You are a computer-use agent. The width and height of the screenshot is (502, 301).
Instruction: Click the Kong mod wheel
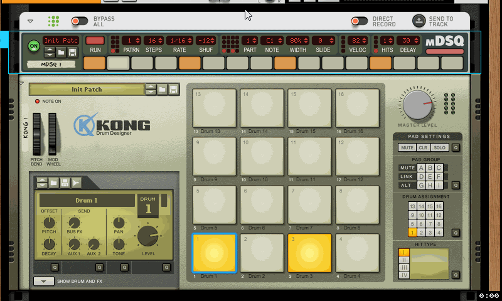[52, 134]
